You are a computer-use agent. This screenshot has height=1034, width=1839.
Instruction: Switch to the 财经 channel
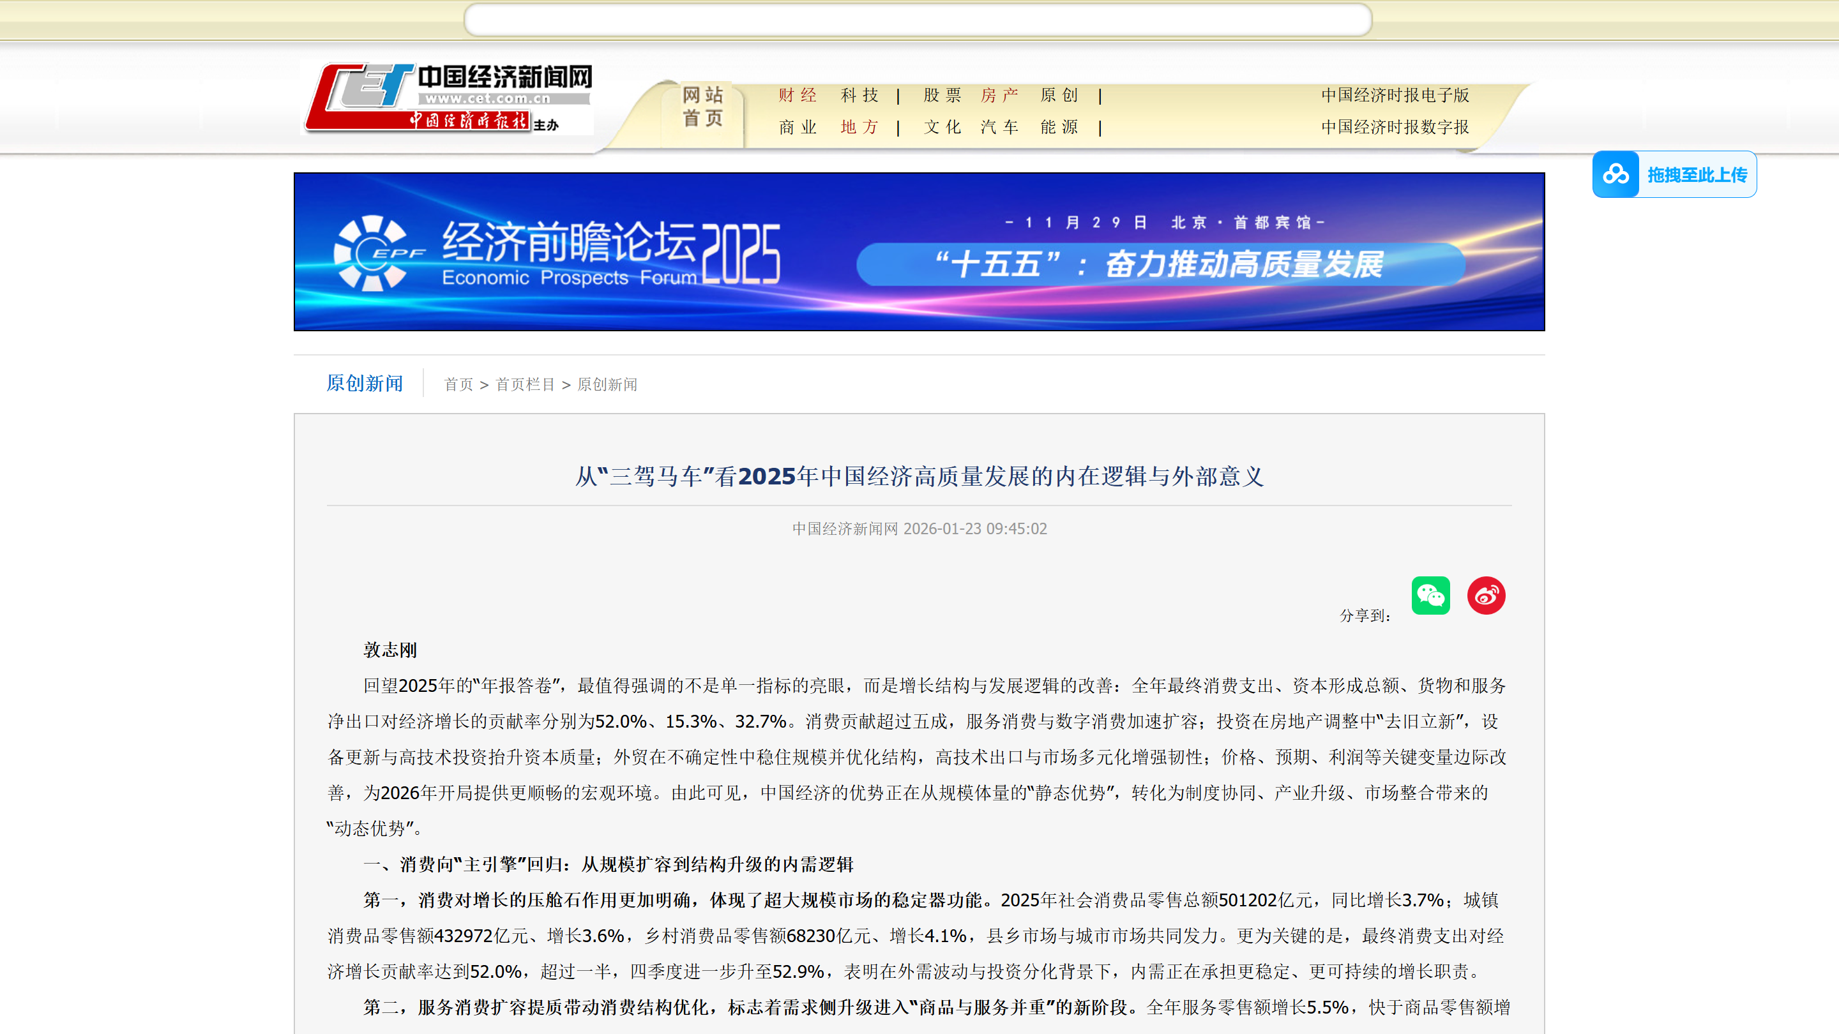[x=797, y=94]
